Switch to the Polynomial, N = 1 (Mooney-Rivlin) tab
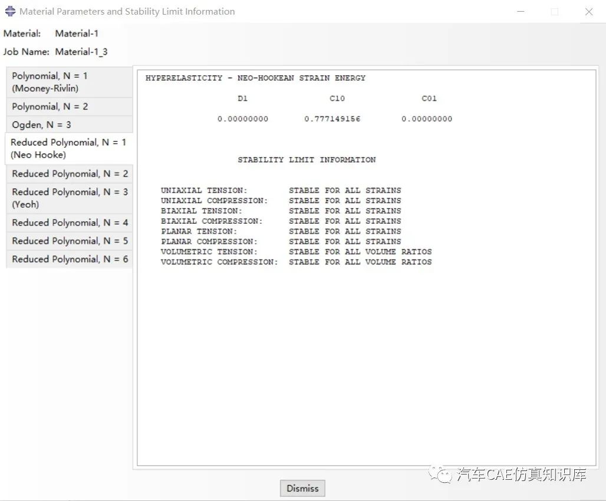606x501 pixels. [x=69, y=82]
